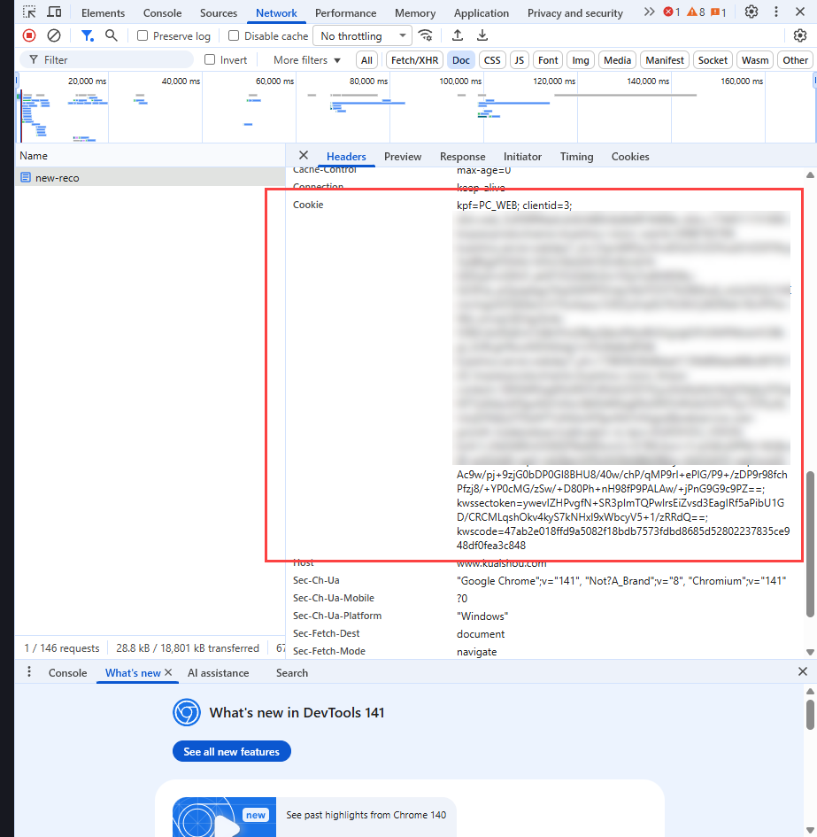The width and height of the screenshot is (817, 837).
Task: Switch to the Console panel tab
Action: [x=162, y=13]
